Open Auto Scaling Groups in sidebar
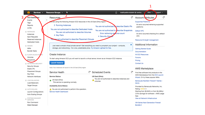The image size is (205, 115). click(x=35, y=94)
